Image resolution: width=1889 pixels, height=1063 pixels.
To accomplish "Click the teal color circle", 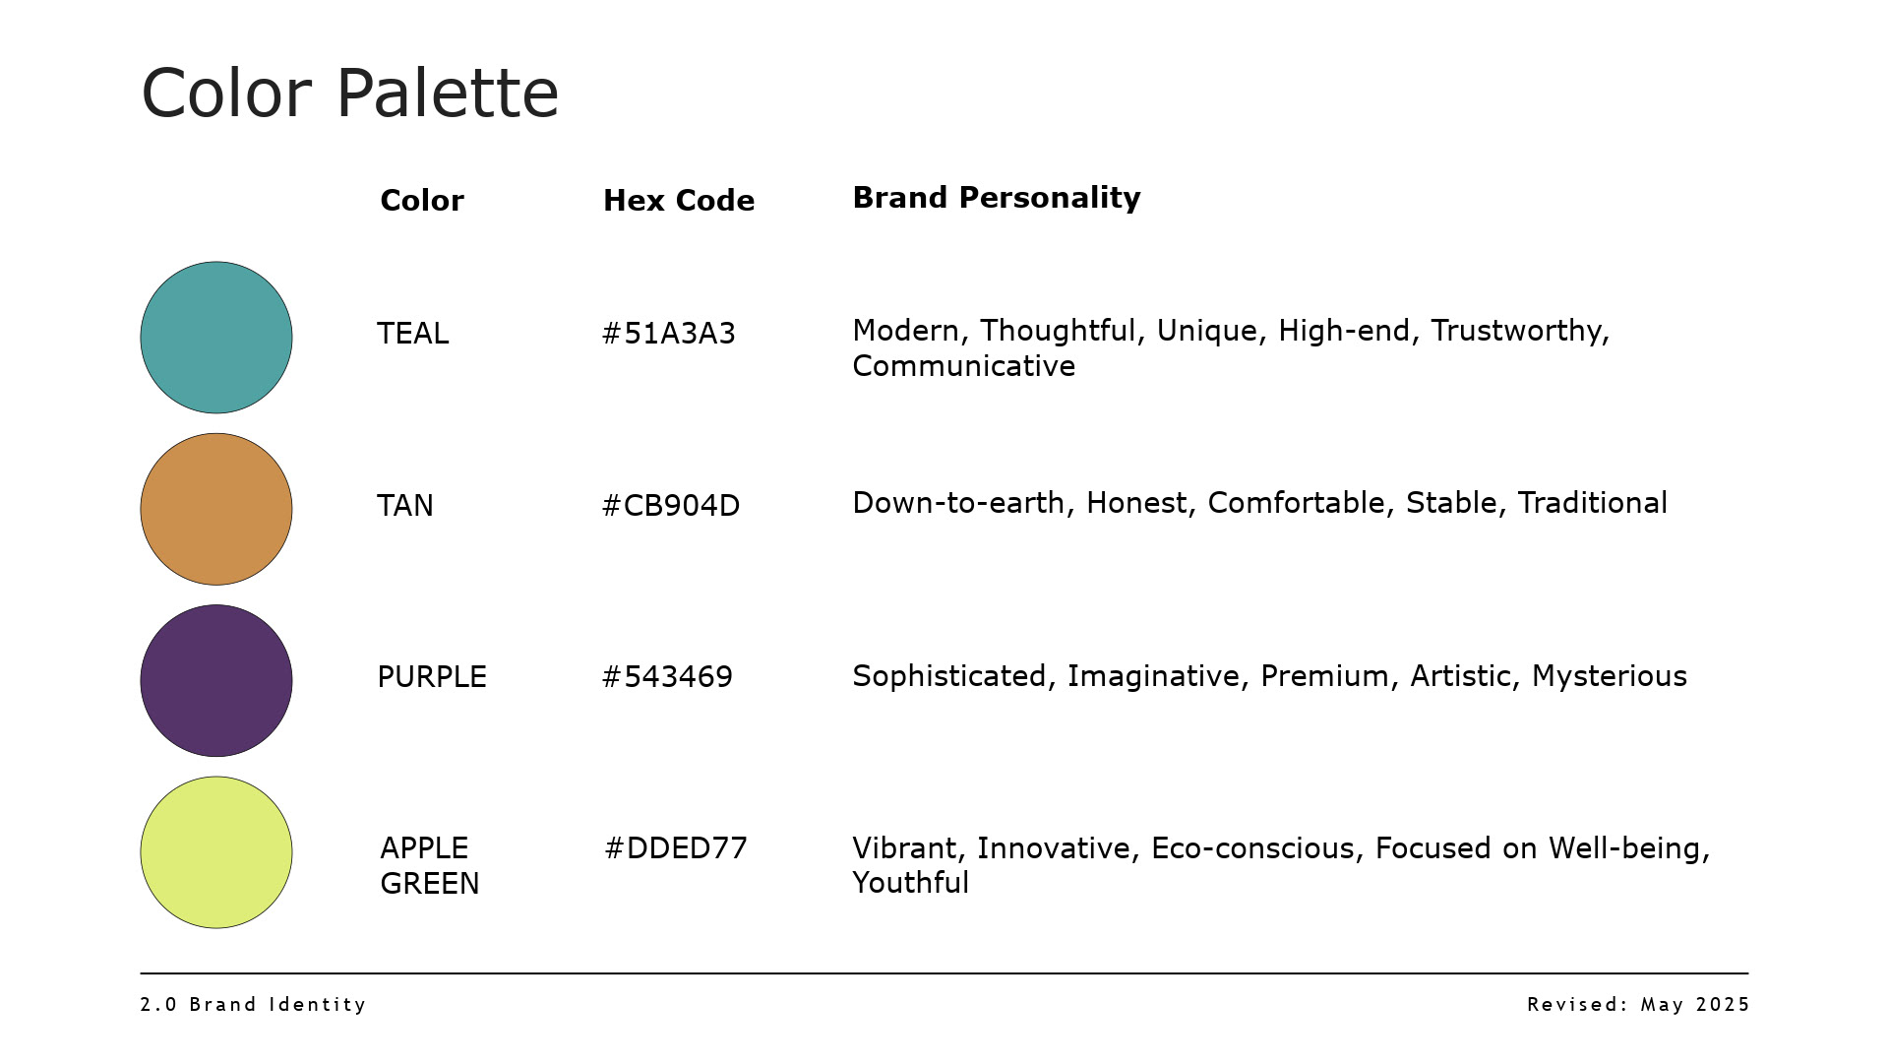I will pos(216,338).
